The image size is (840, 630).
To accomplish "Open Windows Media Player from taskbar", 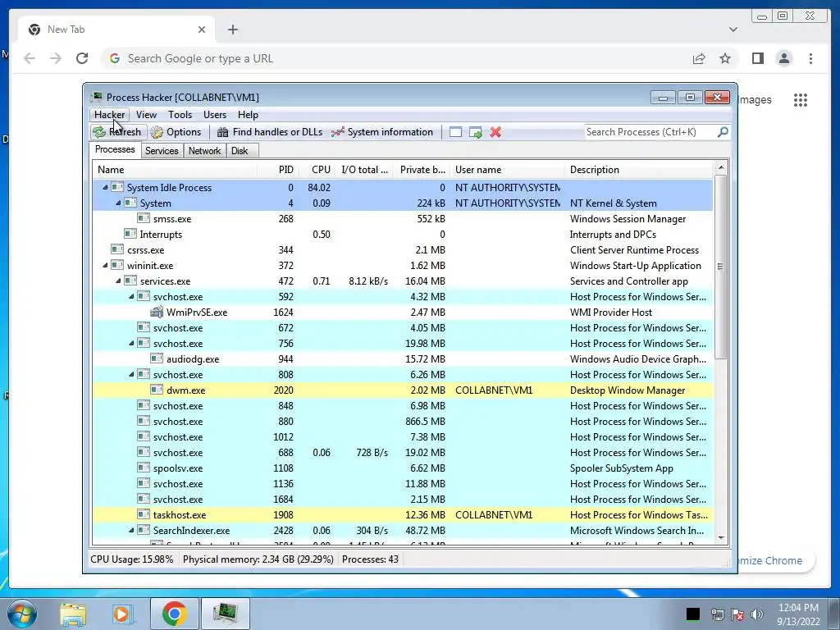I will pyautogui.click(x=123, y=614).
